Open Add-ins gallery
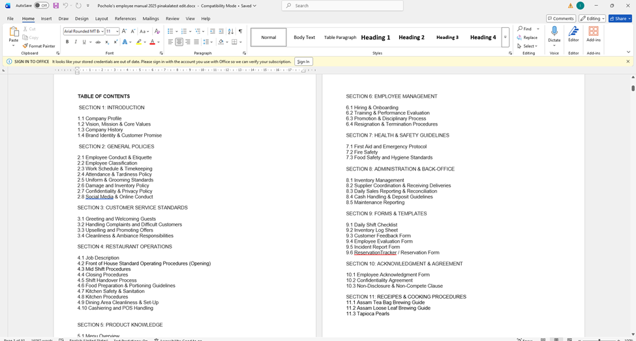636x341 pixels. (594, 34)
